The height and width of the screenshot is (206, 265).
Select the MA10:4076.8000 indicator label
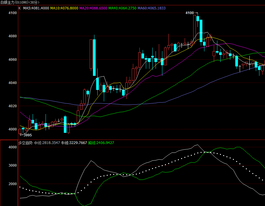(x=64, y=8)
